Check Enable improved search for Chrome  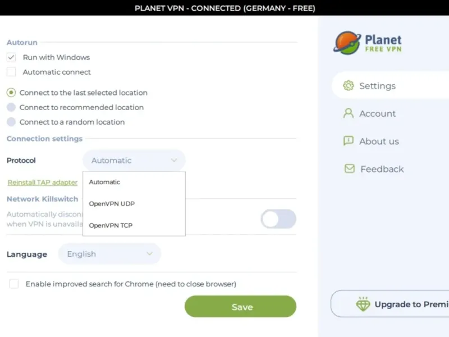(x=13, y=284)
